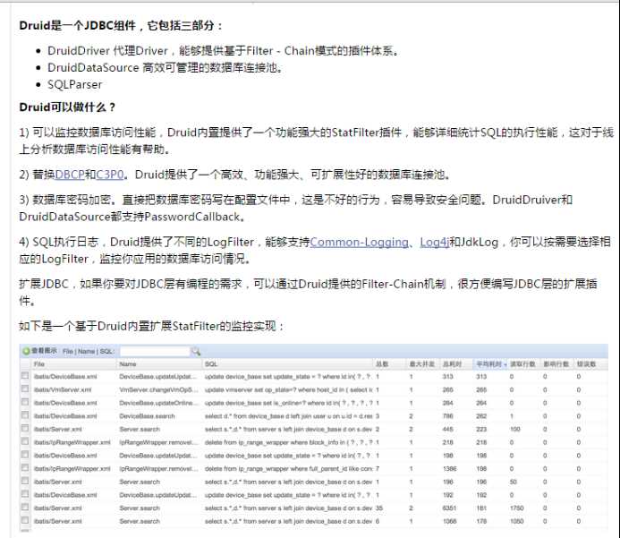The height and width of the screenshot is (538, 620).
Task: Click the 'select d.* from device_base' SQL cell
Action: click(288, 416)
